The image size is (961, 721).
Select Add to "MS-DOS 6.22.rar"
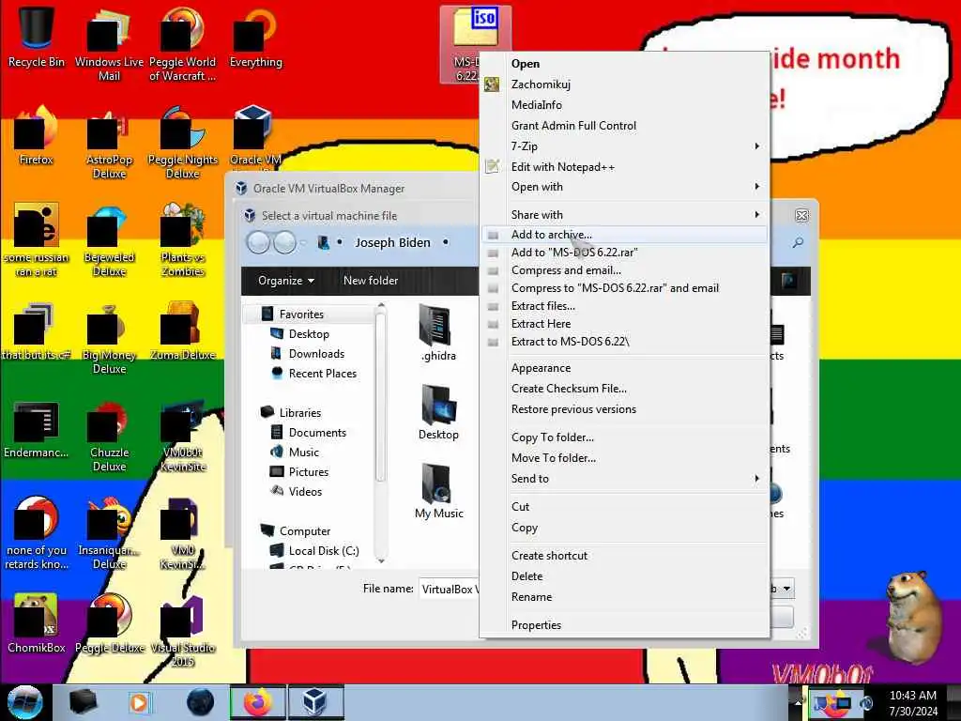tap(624, 252)
